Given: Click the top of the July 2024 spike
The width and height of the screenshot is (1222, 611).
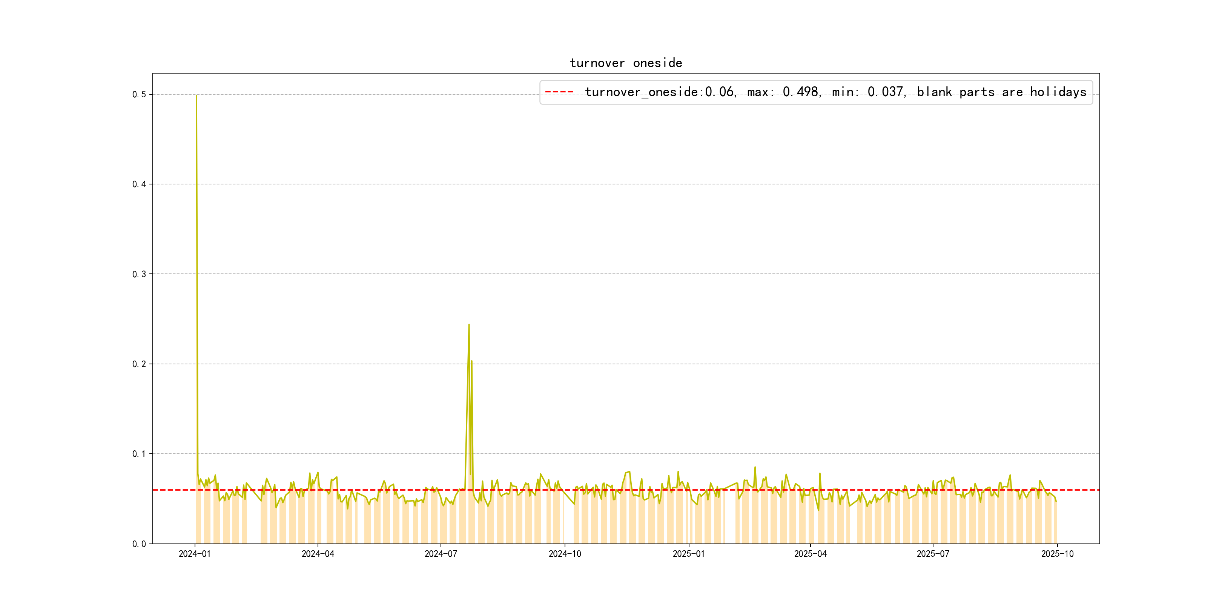Looking at the screenshot, I should [469, 325].
